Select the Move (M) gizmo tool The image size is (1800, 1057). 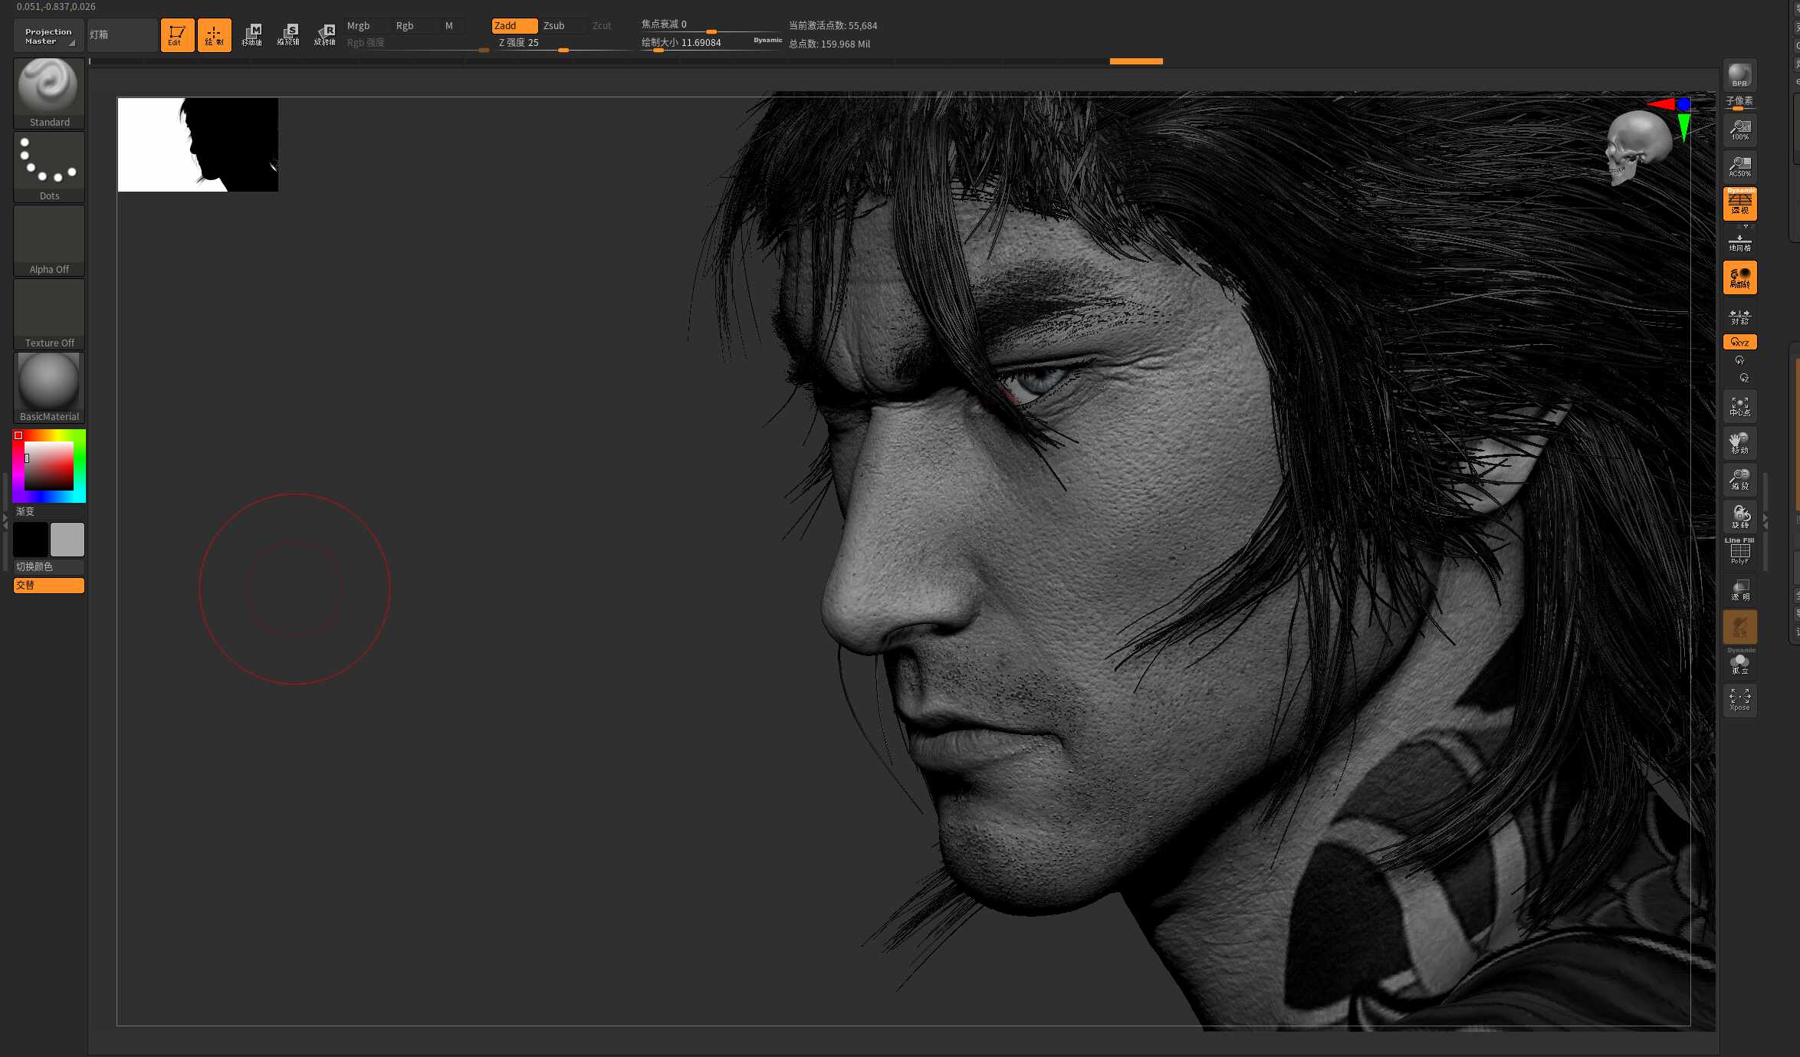[x=251, y=34]
